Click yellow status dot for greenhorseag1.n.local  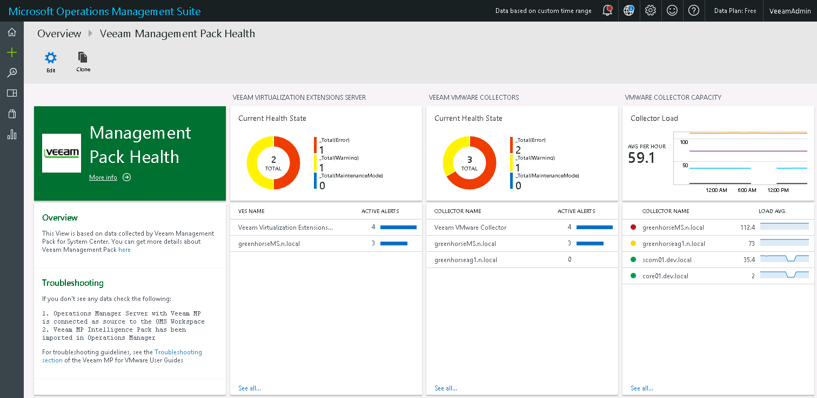point(633,244)
